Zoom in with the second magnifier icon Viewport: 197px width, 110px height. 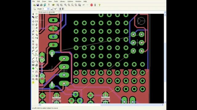tap(69, 5)
